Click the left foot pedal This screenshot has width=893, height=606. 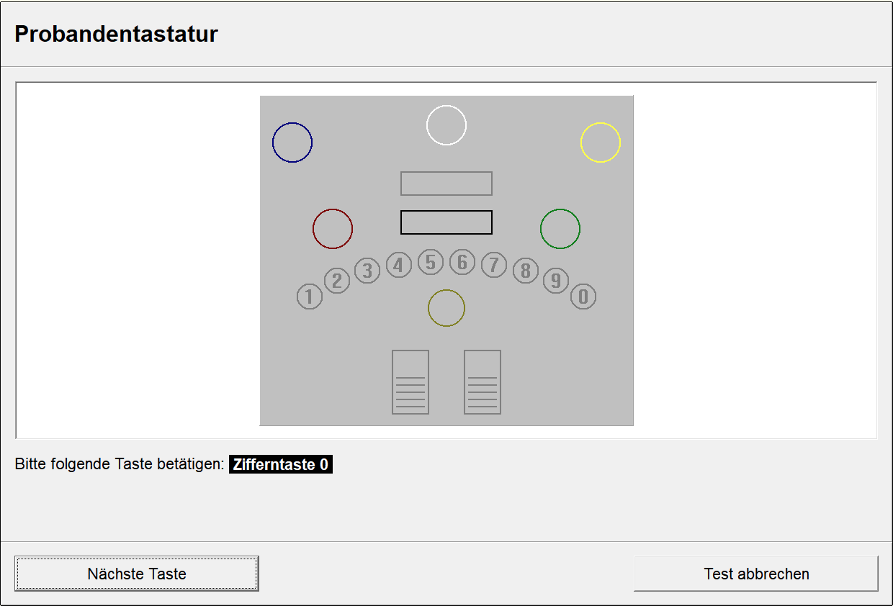pyautogui.click(x=410, y=382)
